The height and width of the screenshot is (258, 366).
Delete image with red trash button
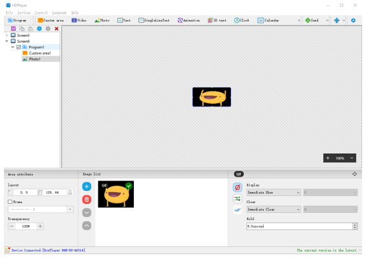[87, 199]
